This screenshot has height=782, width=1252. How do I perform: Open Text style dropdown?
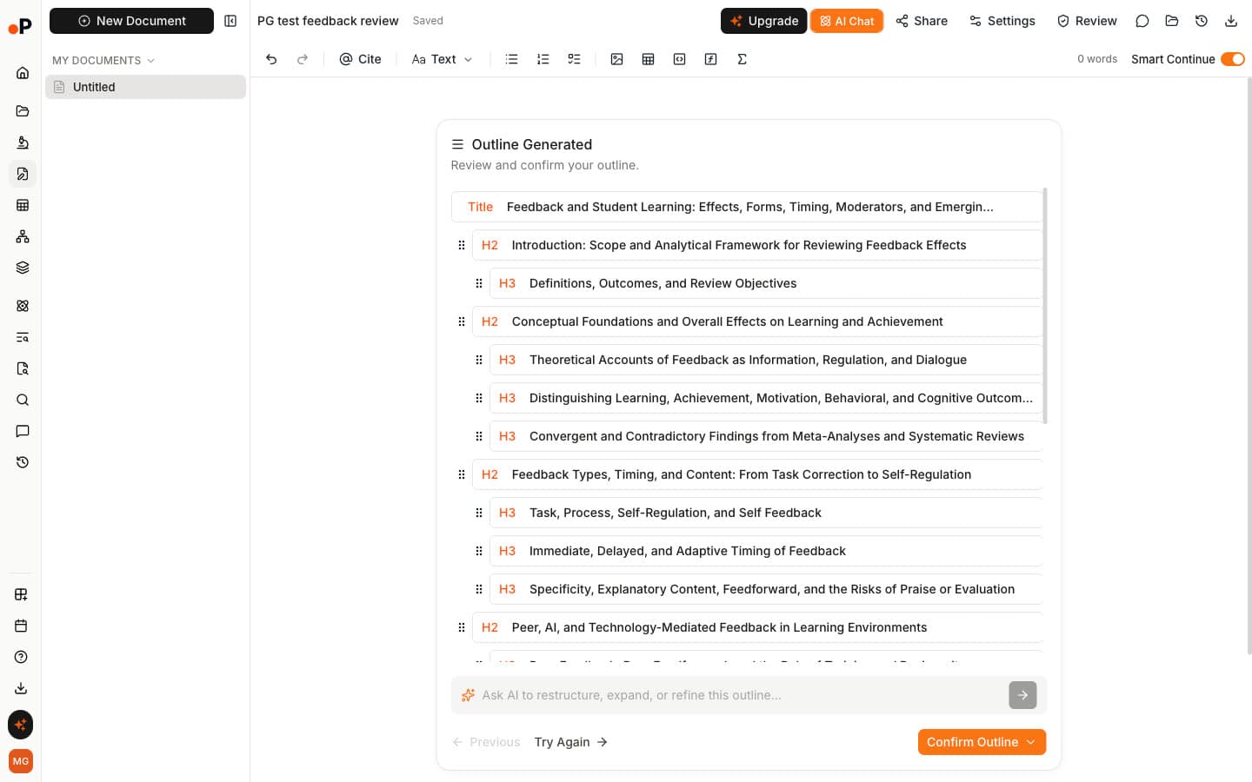point(442,59)
